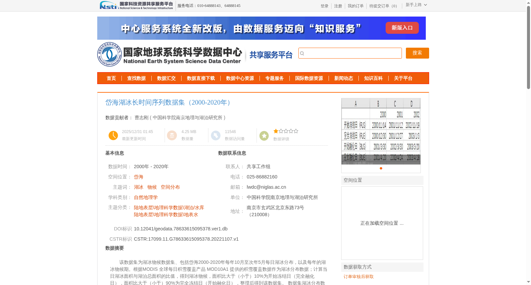Open 待提交订单 (0) link
This screenshot has height=285, width=531.
click(x=384, y=6)
